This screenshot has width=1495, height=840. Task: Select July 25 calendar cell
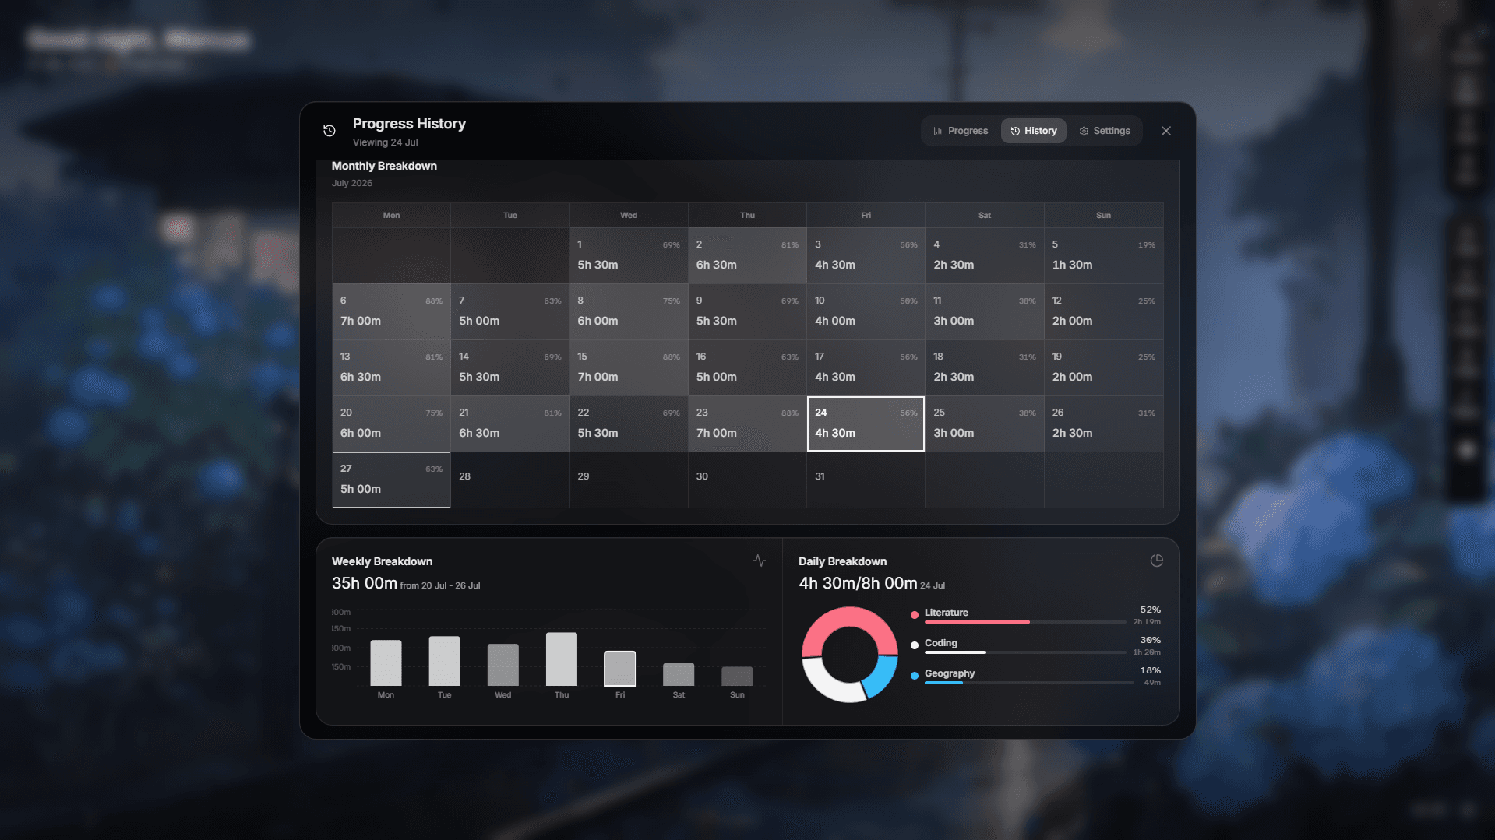(985, 424)
